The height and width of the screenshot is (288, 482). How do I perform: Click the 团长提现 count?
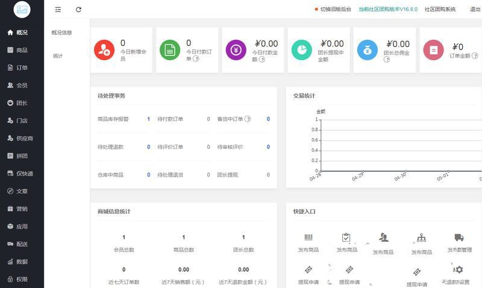point(268,175)
